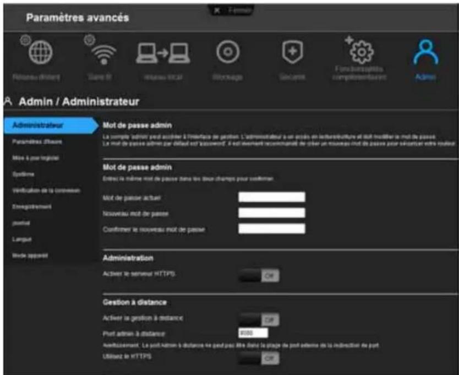Open Mise à jour logiciel sidebar item
This screenshot has width=459, height=375.
[35, 158]
